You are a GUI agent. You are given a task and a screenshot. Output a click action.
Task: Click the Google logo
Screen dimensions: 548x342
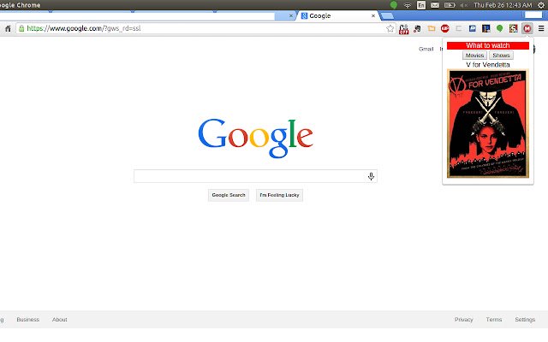255,139
